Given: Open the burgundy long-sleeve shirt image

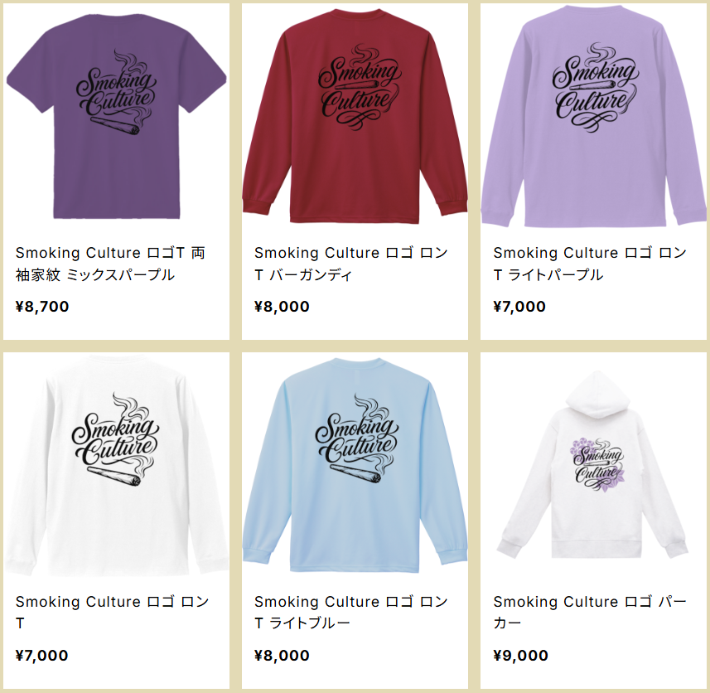Looking at the screenshot, I should pyautogui.click(x=355, y=117).
